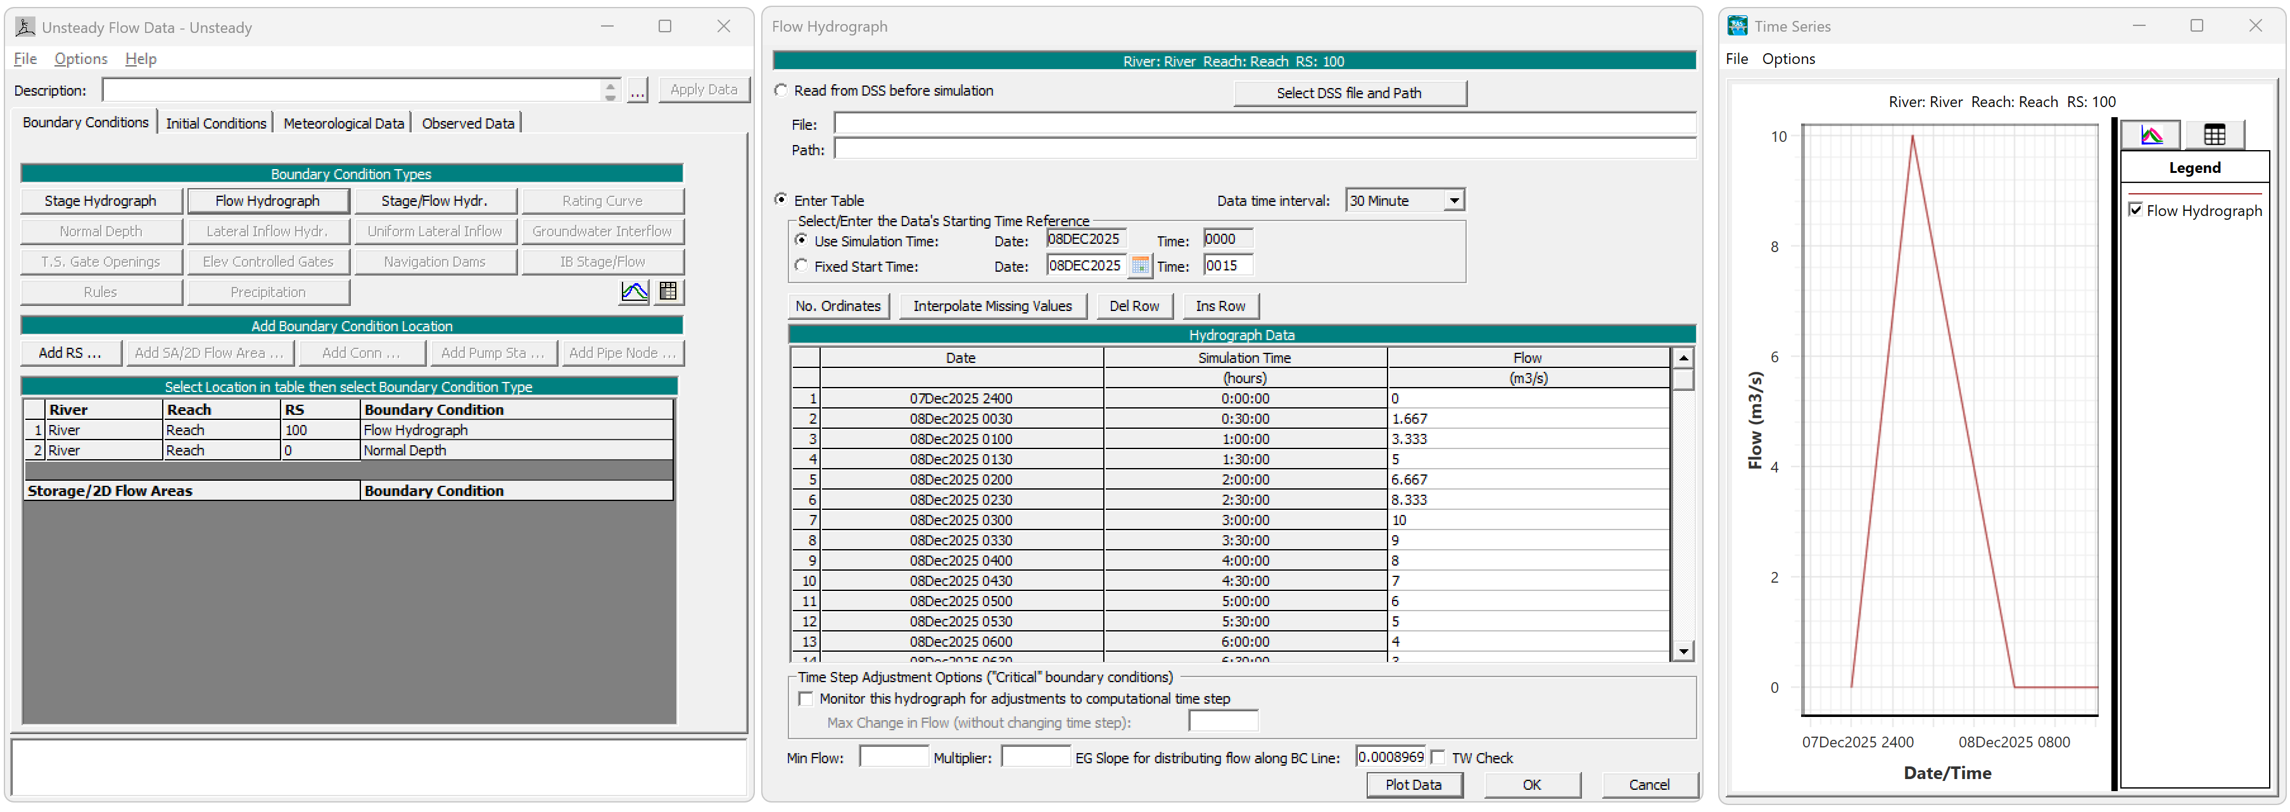Enable monitoring hydrograph for time step adjustments
Image resolution: width=2290 pixels, height=812 pixels.
[x=806, y=699]
